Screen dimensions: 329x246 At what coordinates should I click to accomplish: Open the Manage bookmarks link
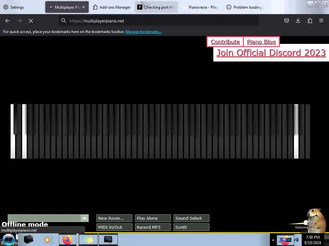coord(144,32)
